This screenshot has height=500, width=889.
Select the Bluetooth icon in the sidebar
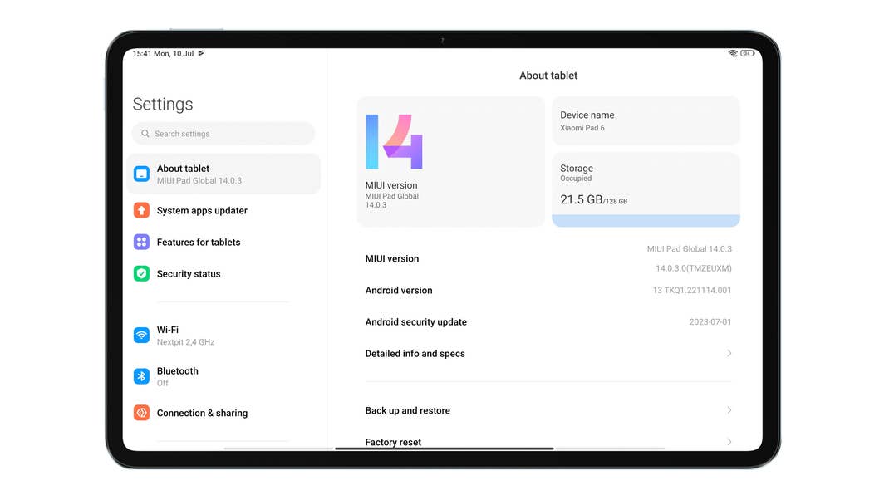[x=141, y=376]
